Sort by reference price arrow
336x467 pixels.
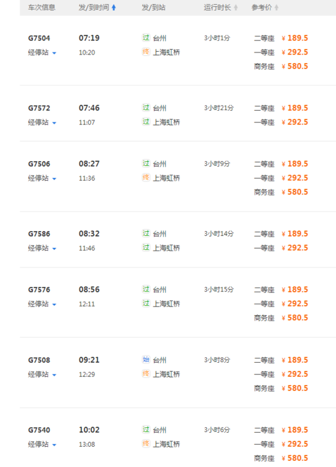coord(276,7)
